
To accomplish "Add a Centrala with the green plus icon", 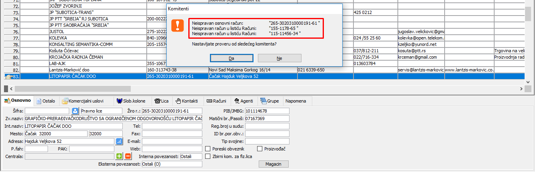I will [x=119, y=156].
